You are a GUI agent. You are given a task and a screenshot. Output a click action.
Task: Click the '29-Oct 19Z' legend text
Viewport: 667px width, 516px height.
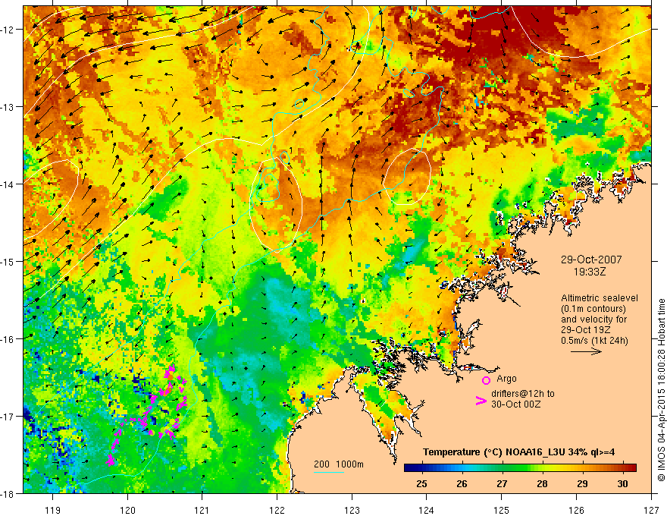point(586,330)
